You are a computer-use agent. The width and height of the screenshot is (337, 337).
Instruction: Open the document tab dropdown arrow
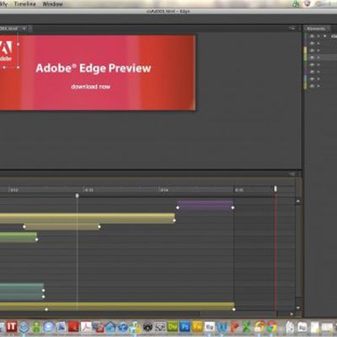coord(24,29)
